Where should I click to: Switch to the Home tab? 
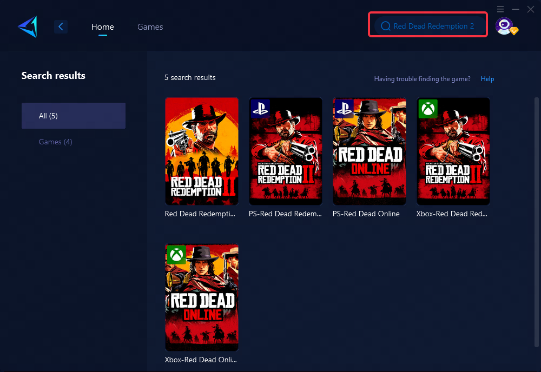(102, 27)
